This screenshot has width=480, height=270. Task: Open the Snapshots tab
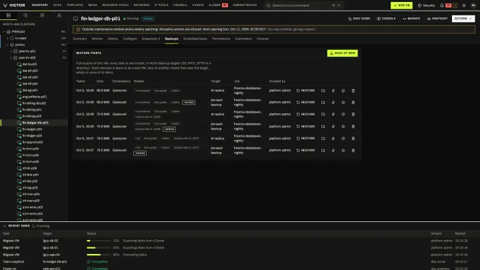(x=151, y=39)
